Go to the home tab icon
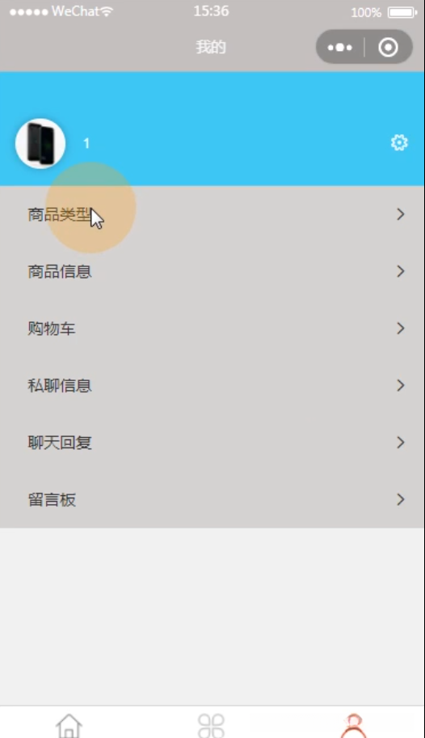 69,725
